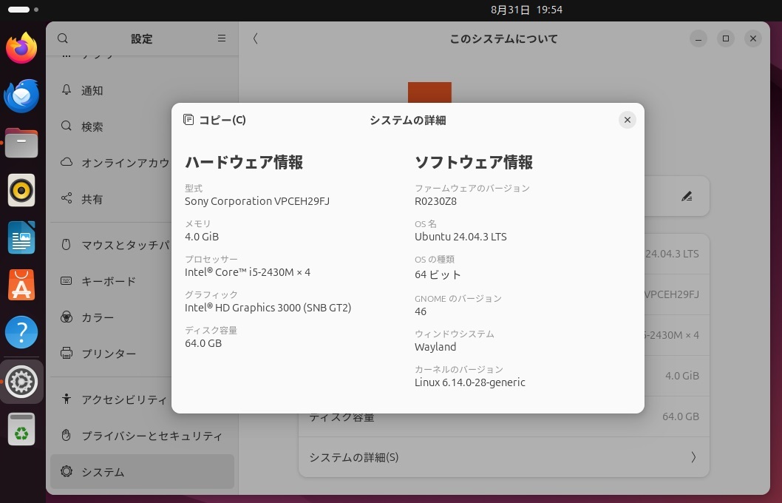This screenshot has height=503, width=782.
Task: Select 通知 in the settings sidebar
Action: [x=142, y=90]
